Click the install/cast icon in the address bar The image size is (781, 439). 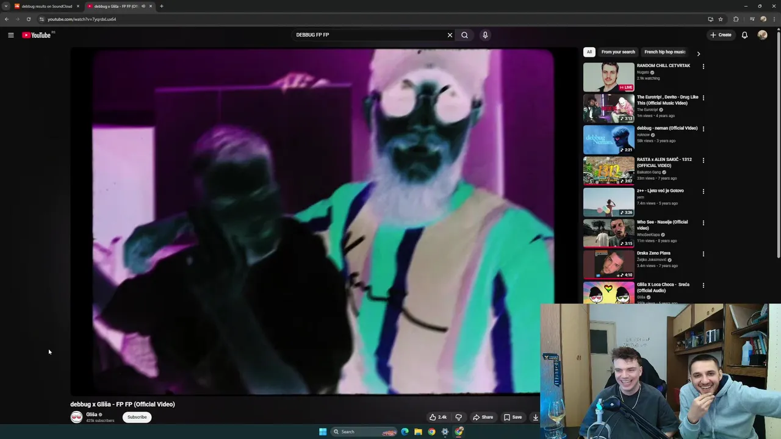click(x=710, y=19)
